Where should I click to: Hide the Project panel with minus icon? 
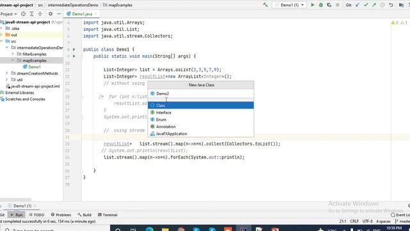point(59,14)
